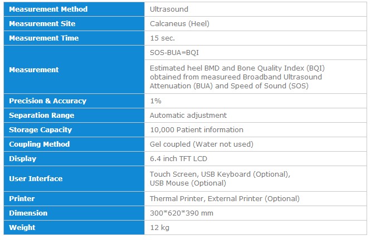Click the Measurement Method header cell
The width and height of the screenshot is (371, 240).
(48, 9)
